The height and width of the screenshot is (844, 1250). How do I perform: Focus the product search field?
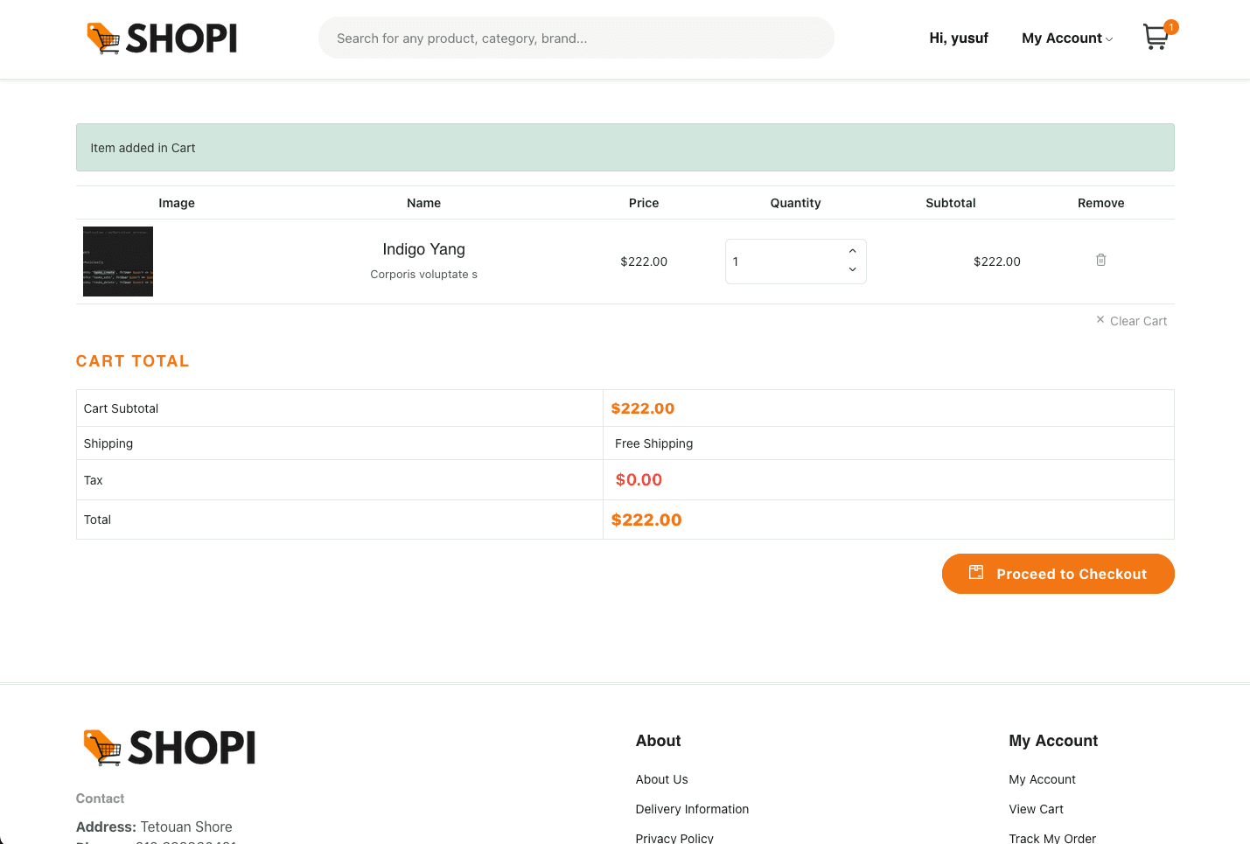pos(576,38)
